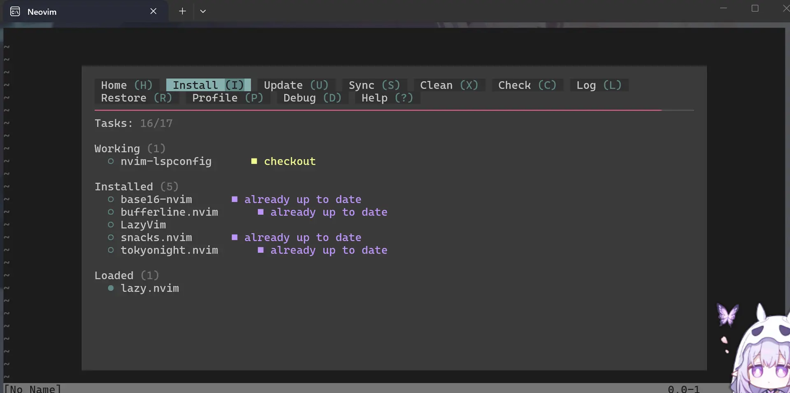Click the "Installed (5)" section heading

pos(137,187)
